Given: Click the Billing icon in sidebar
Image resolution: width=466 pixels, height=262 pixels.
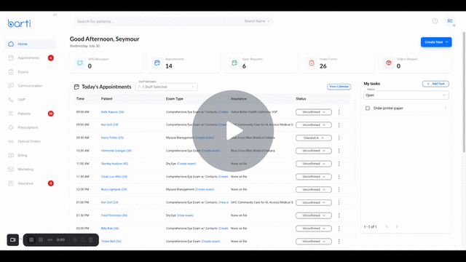Looking at the screenshot, I should click(x=11, y=155).
